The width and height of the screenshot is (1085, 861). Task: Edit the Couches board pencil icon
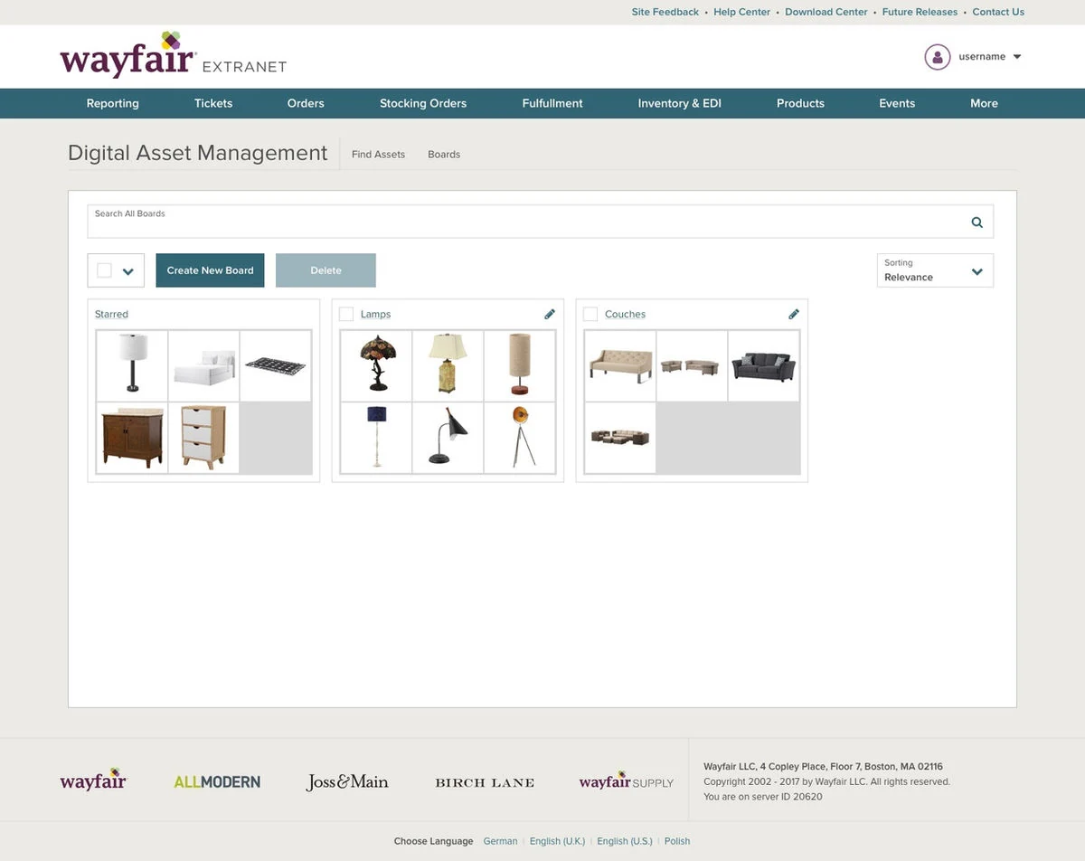pyautogui.click(x=794, y=314)
